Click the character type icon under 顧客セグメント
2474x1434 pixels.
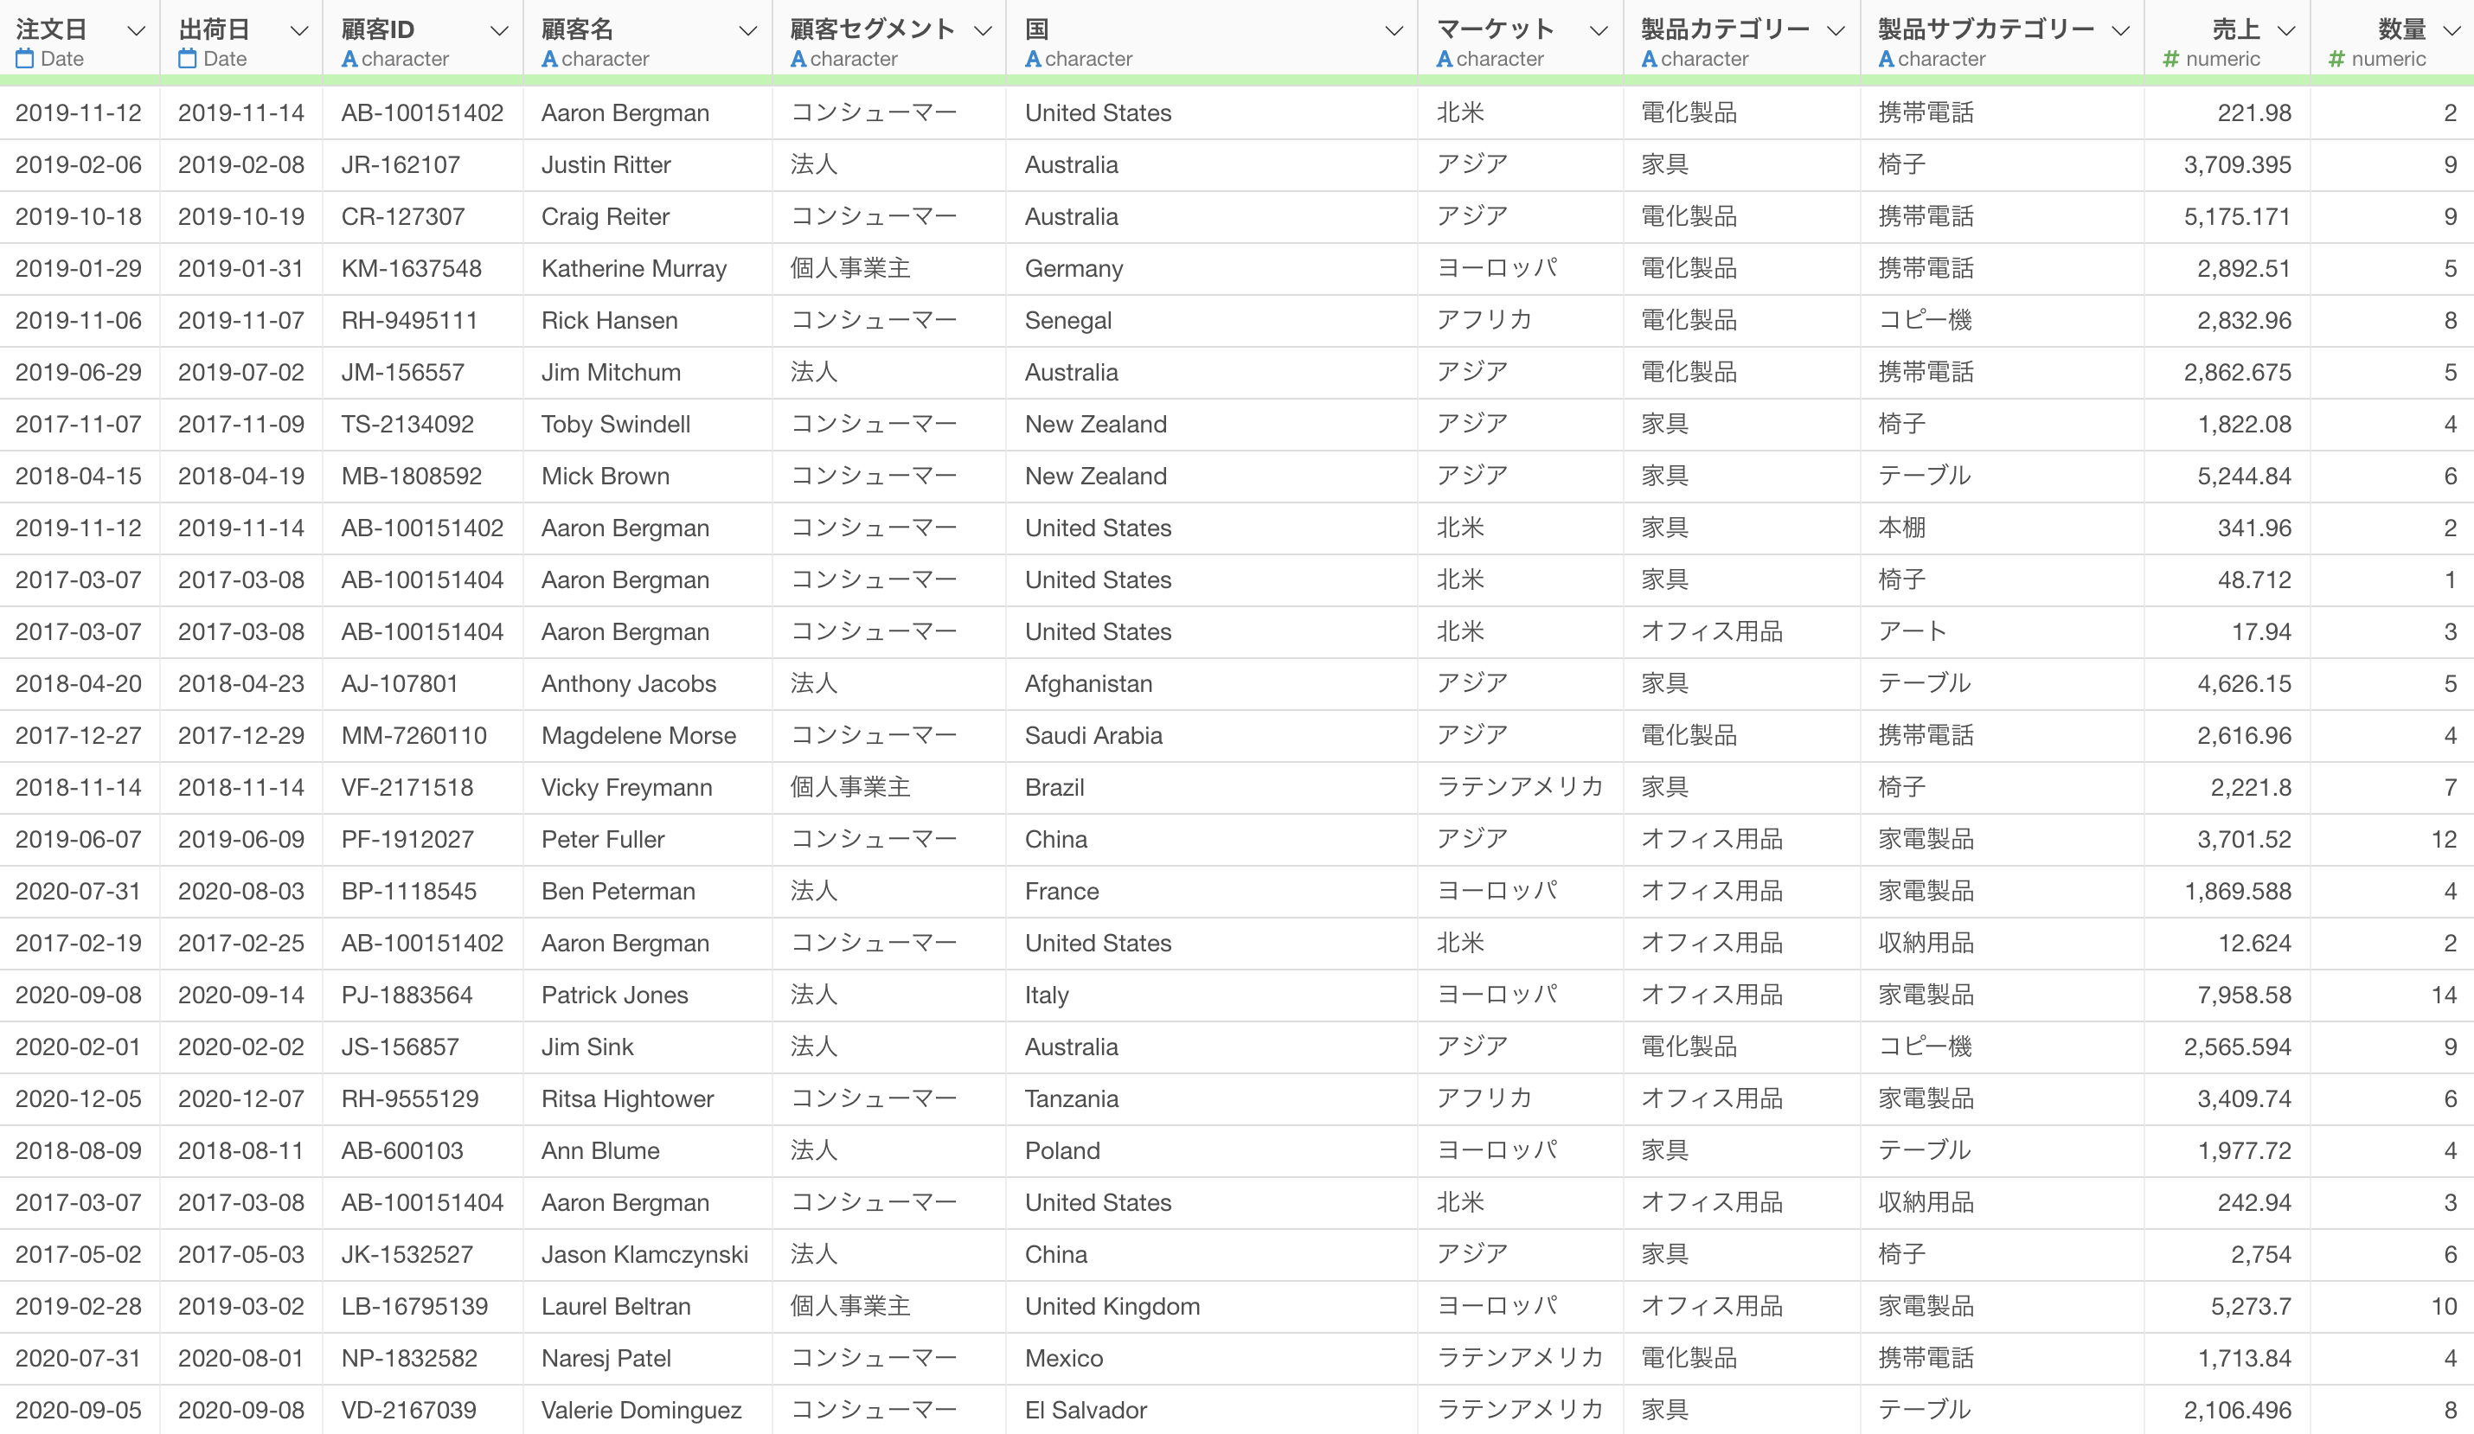pyautogui.click(x=799, y=59)
